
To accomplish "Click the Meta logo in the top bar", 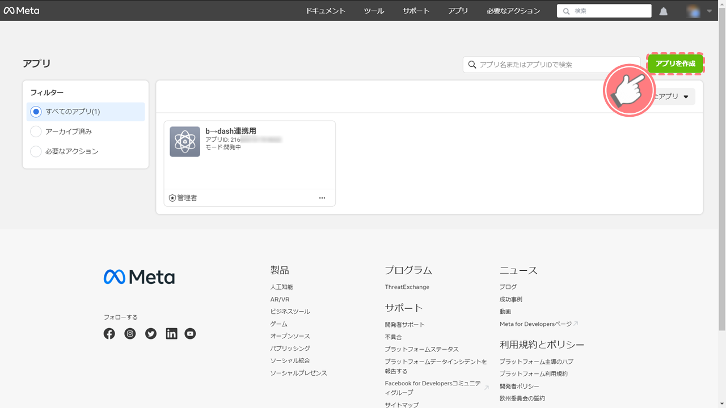I will 22,10.
